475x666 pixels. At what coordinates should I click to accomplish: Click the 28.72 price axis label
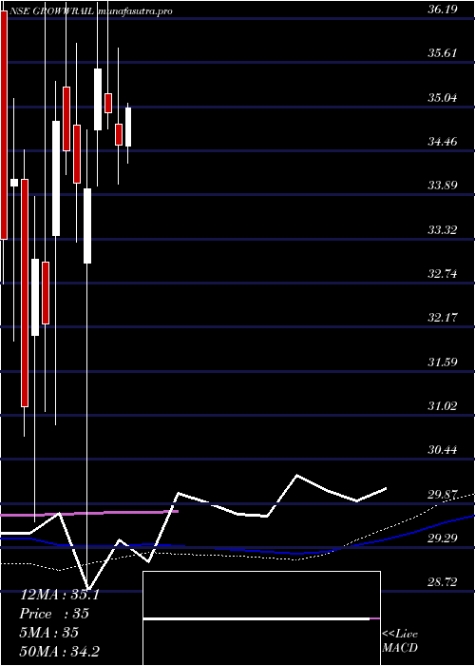click(443, 582)
